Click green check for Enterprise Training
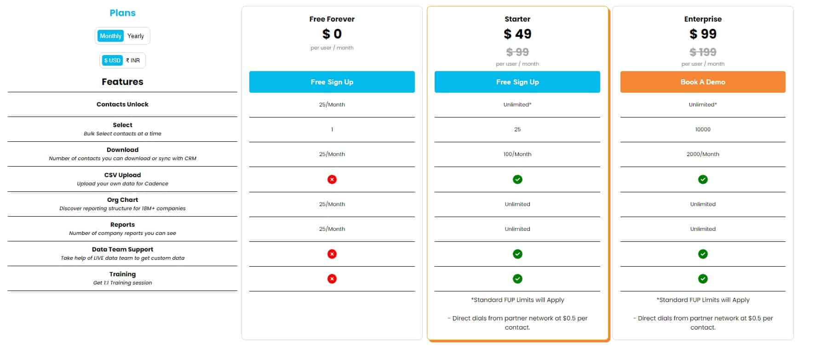Image resolution: width=815 pixels, height=352 pixels. 703,279
